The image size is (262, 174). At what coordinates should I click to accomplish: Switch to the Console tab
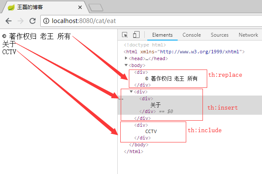coord(191,35)
